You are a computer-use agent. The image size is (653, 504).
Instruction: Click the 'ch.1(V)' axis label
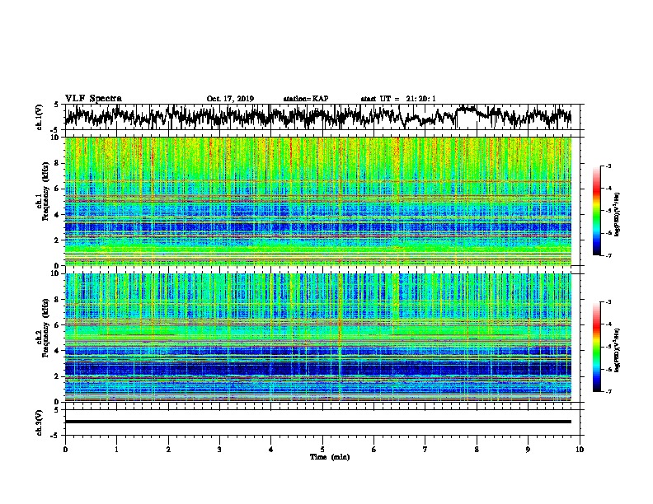coord(40,117)
